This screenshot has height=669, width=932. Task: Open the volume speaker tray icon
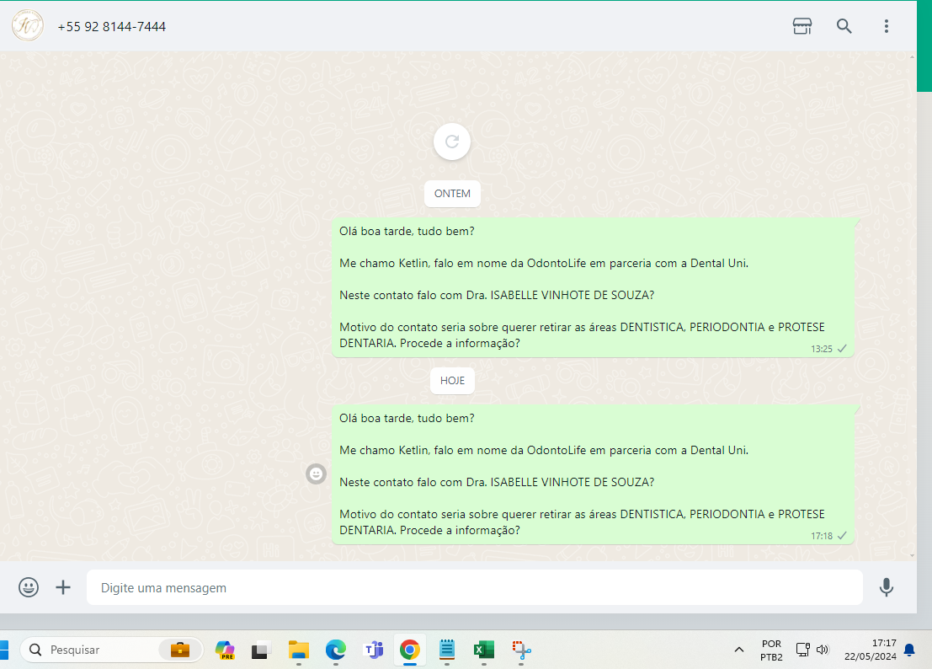click(x=823, y=650)
